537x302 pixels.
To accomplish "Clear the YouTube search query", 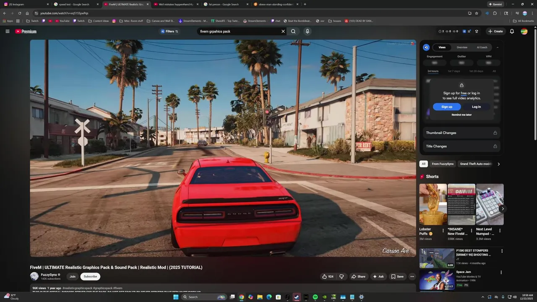I will pos(283,31).
